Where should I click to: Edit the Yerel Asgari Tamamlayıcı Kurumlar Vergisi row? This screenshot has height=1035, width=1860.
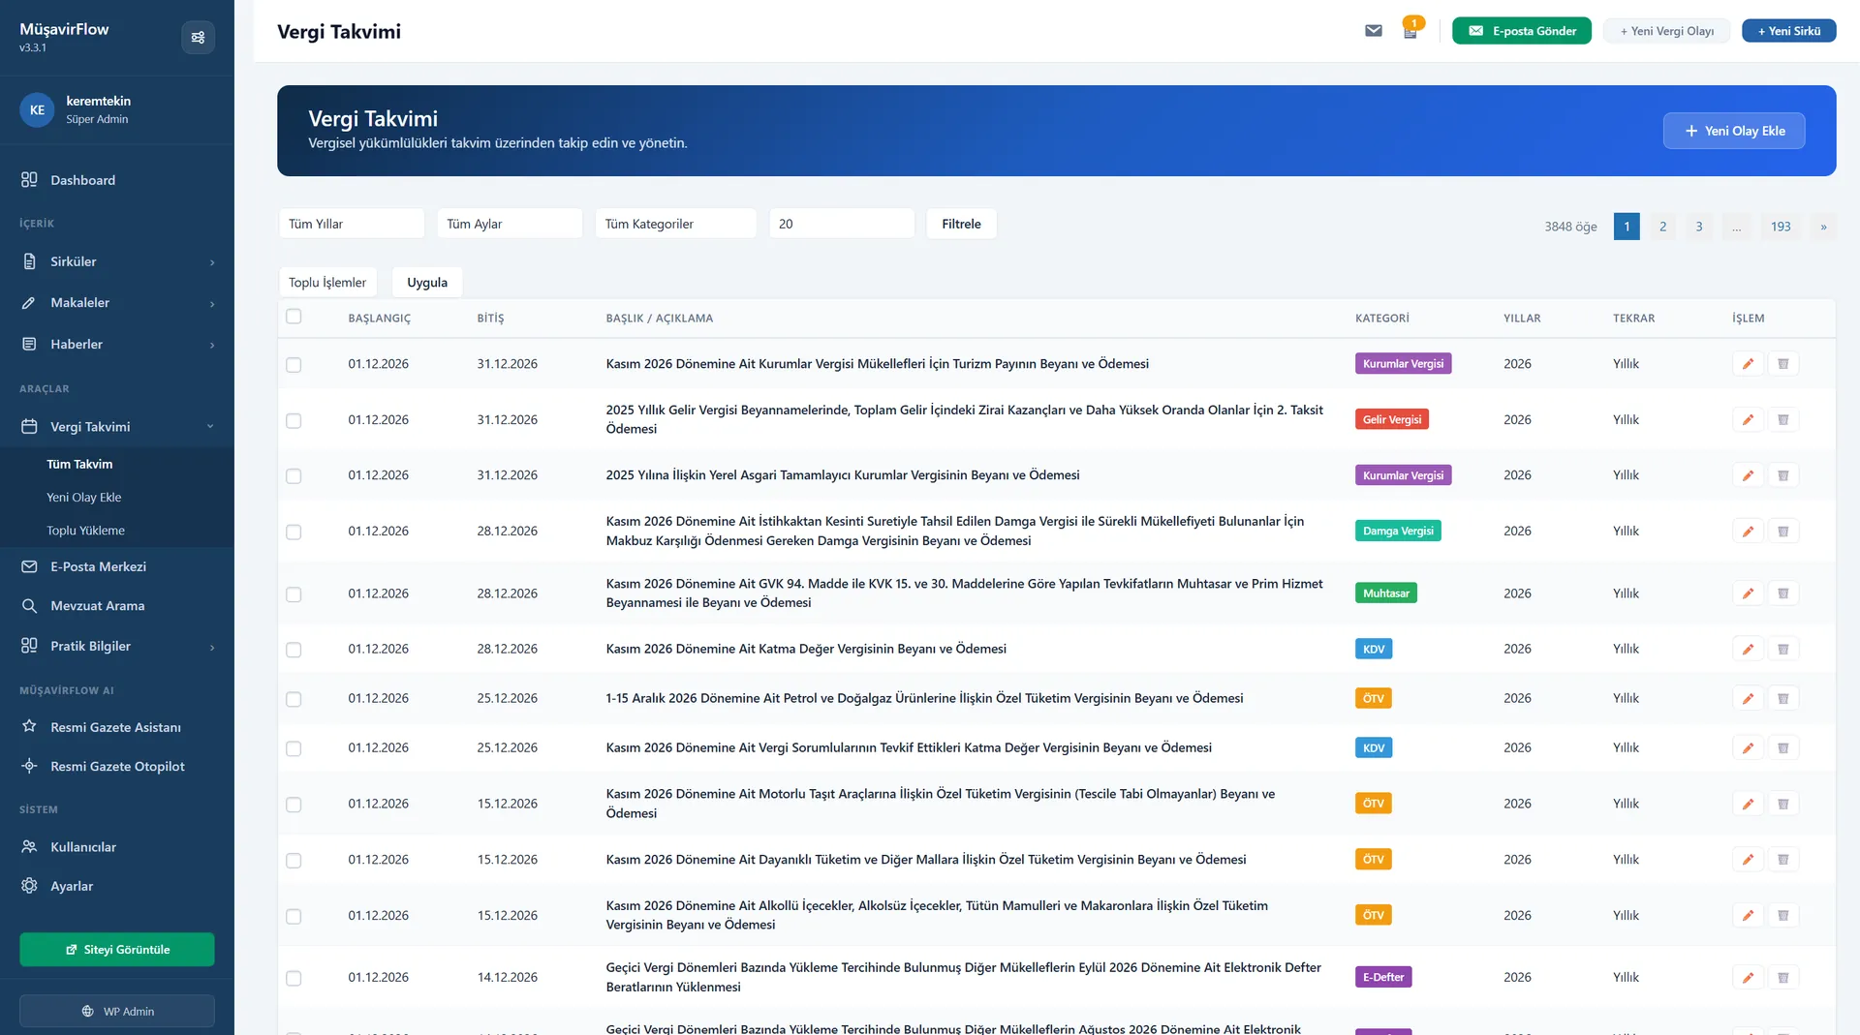click(1748, 475)
